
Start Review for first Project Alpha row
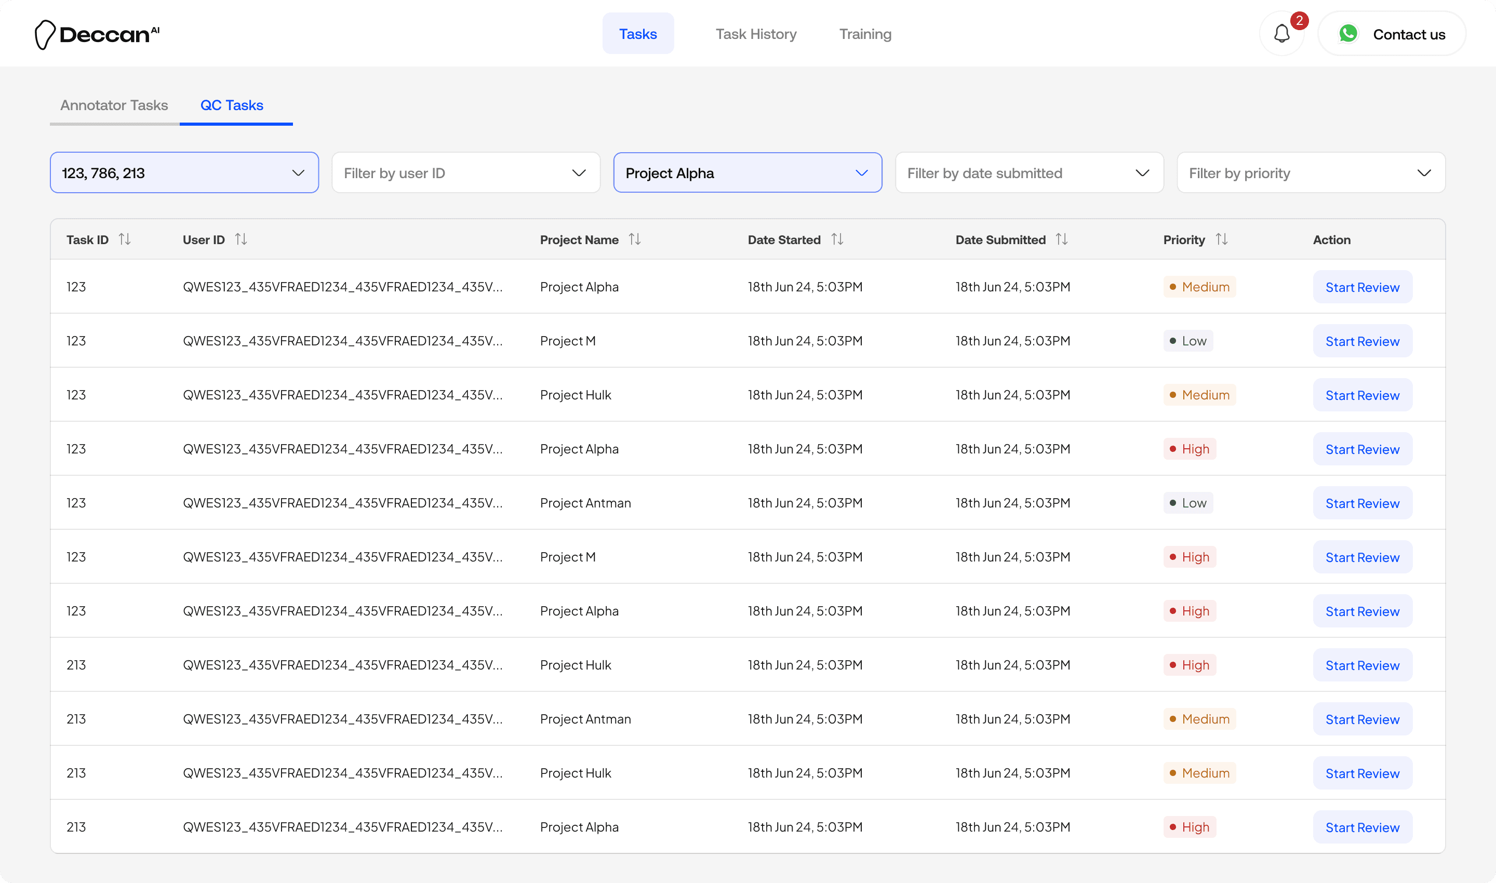point(1361,287)
